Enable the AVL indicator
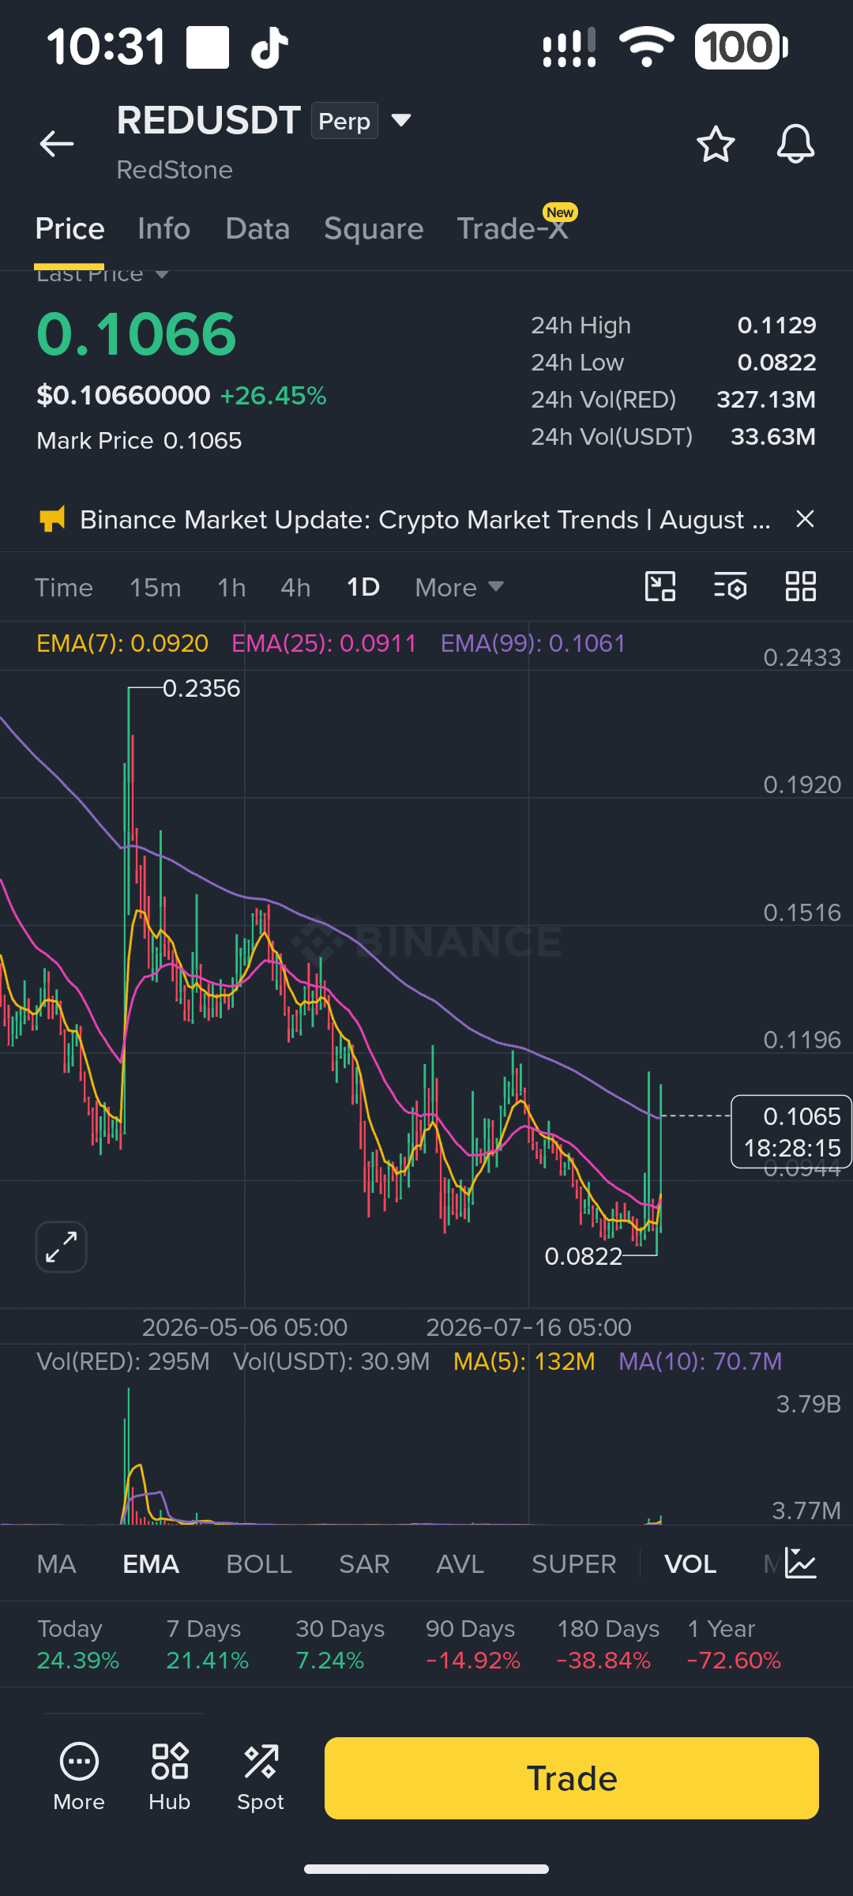This screenshot has height=1896, width=853. (460, 1564)
